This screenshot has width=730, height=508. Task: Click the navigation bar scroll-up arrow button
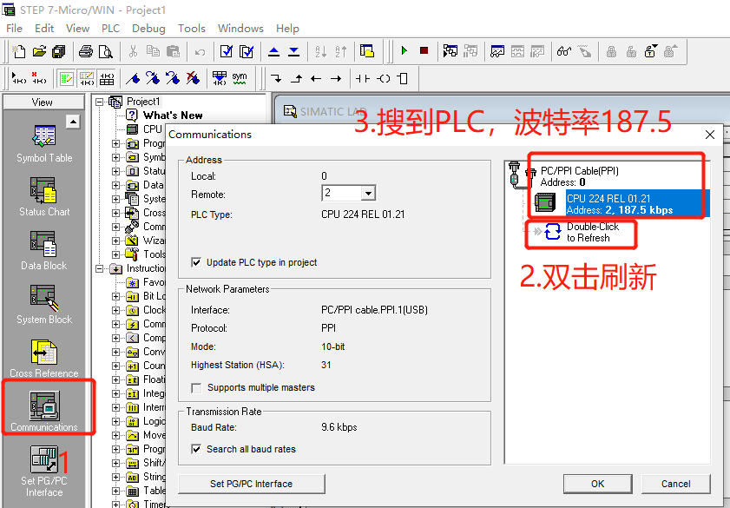tap(73, 122)
